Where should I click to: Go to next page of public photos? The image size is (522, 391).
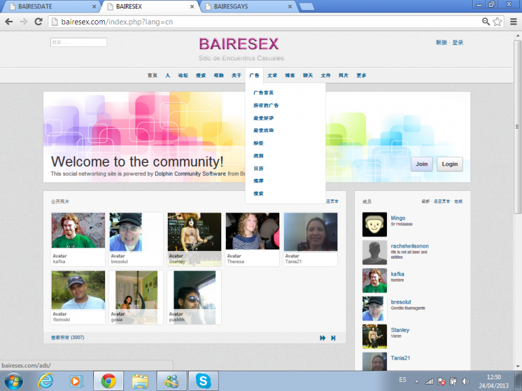[322, 338]
